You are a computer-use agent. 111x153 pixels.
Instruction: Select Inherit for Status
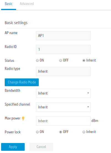pyautogui.click(x=84, y=60)
